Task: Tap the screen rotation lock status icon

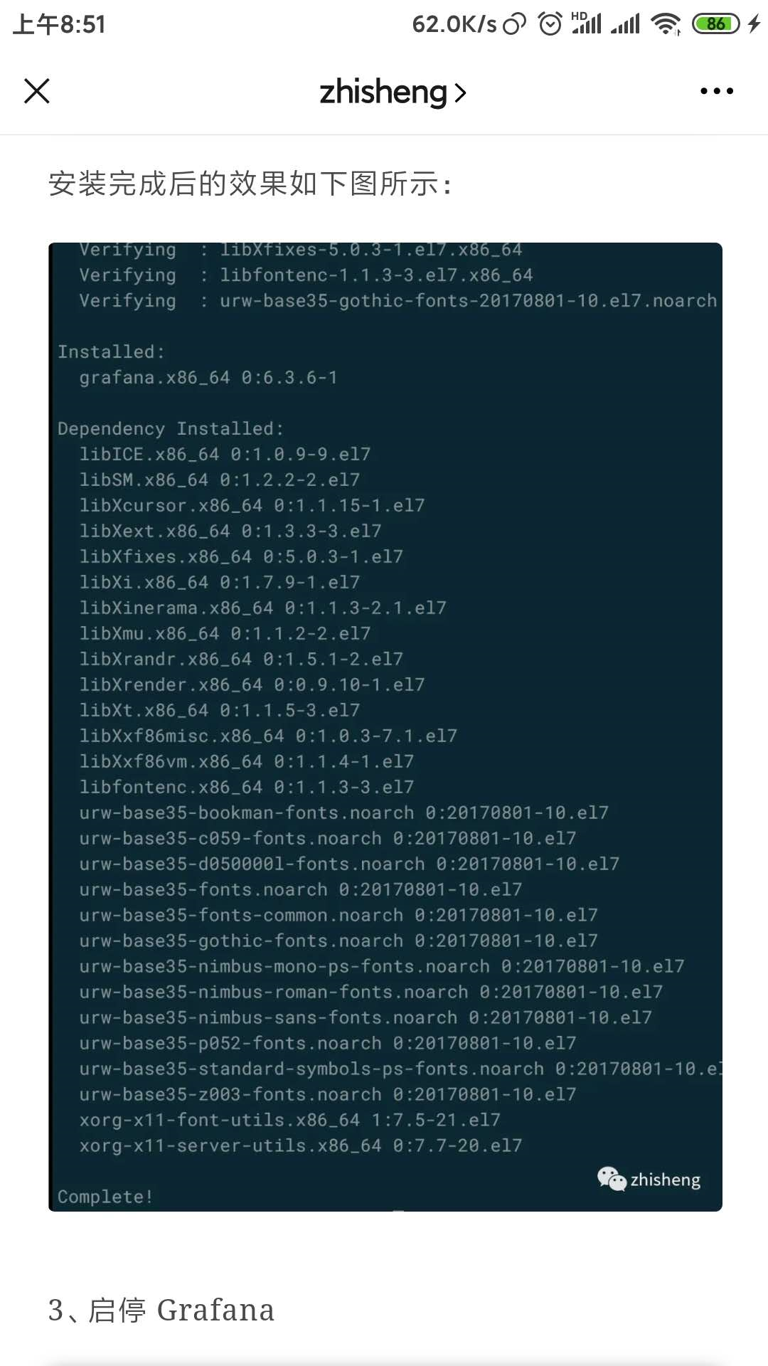Action: pos(514,24)
